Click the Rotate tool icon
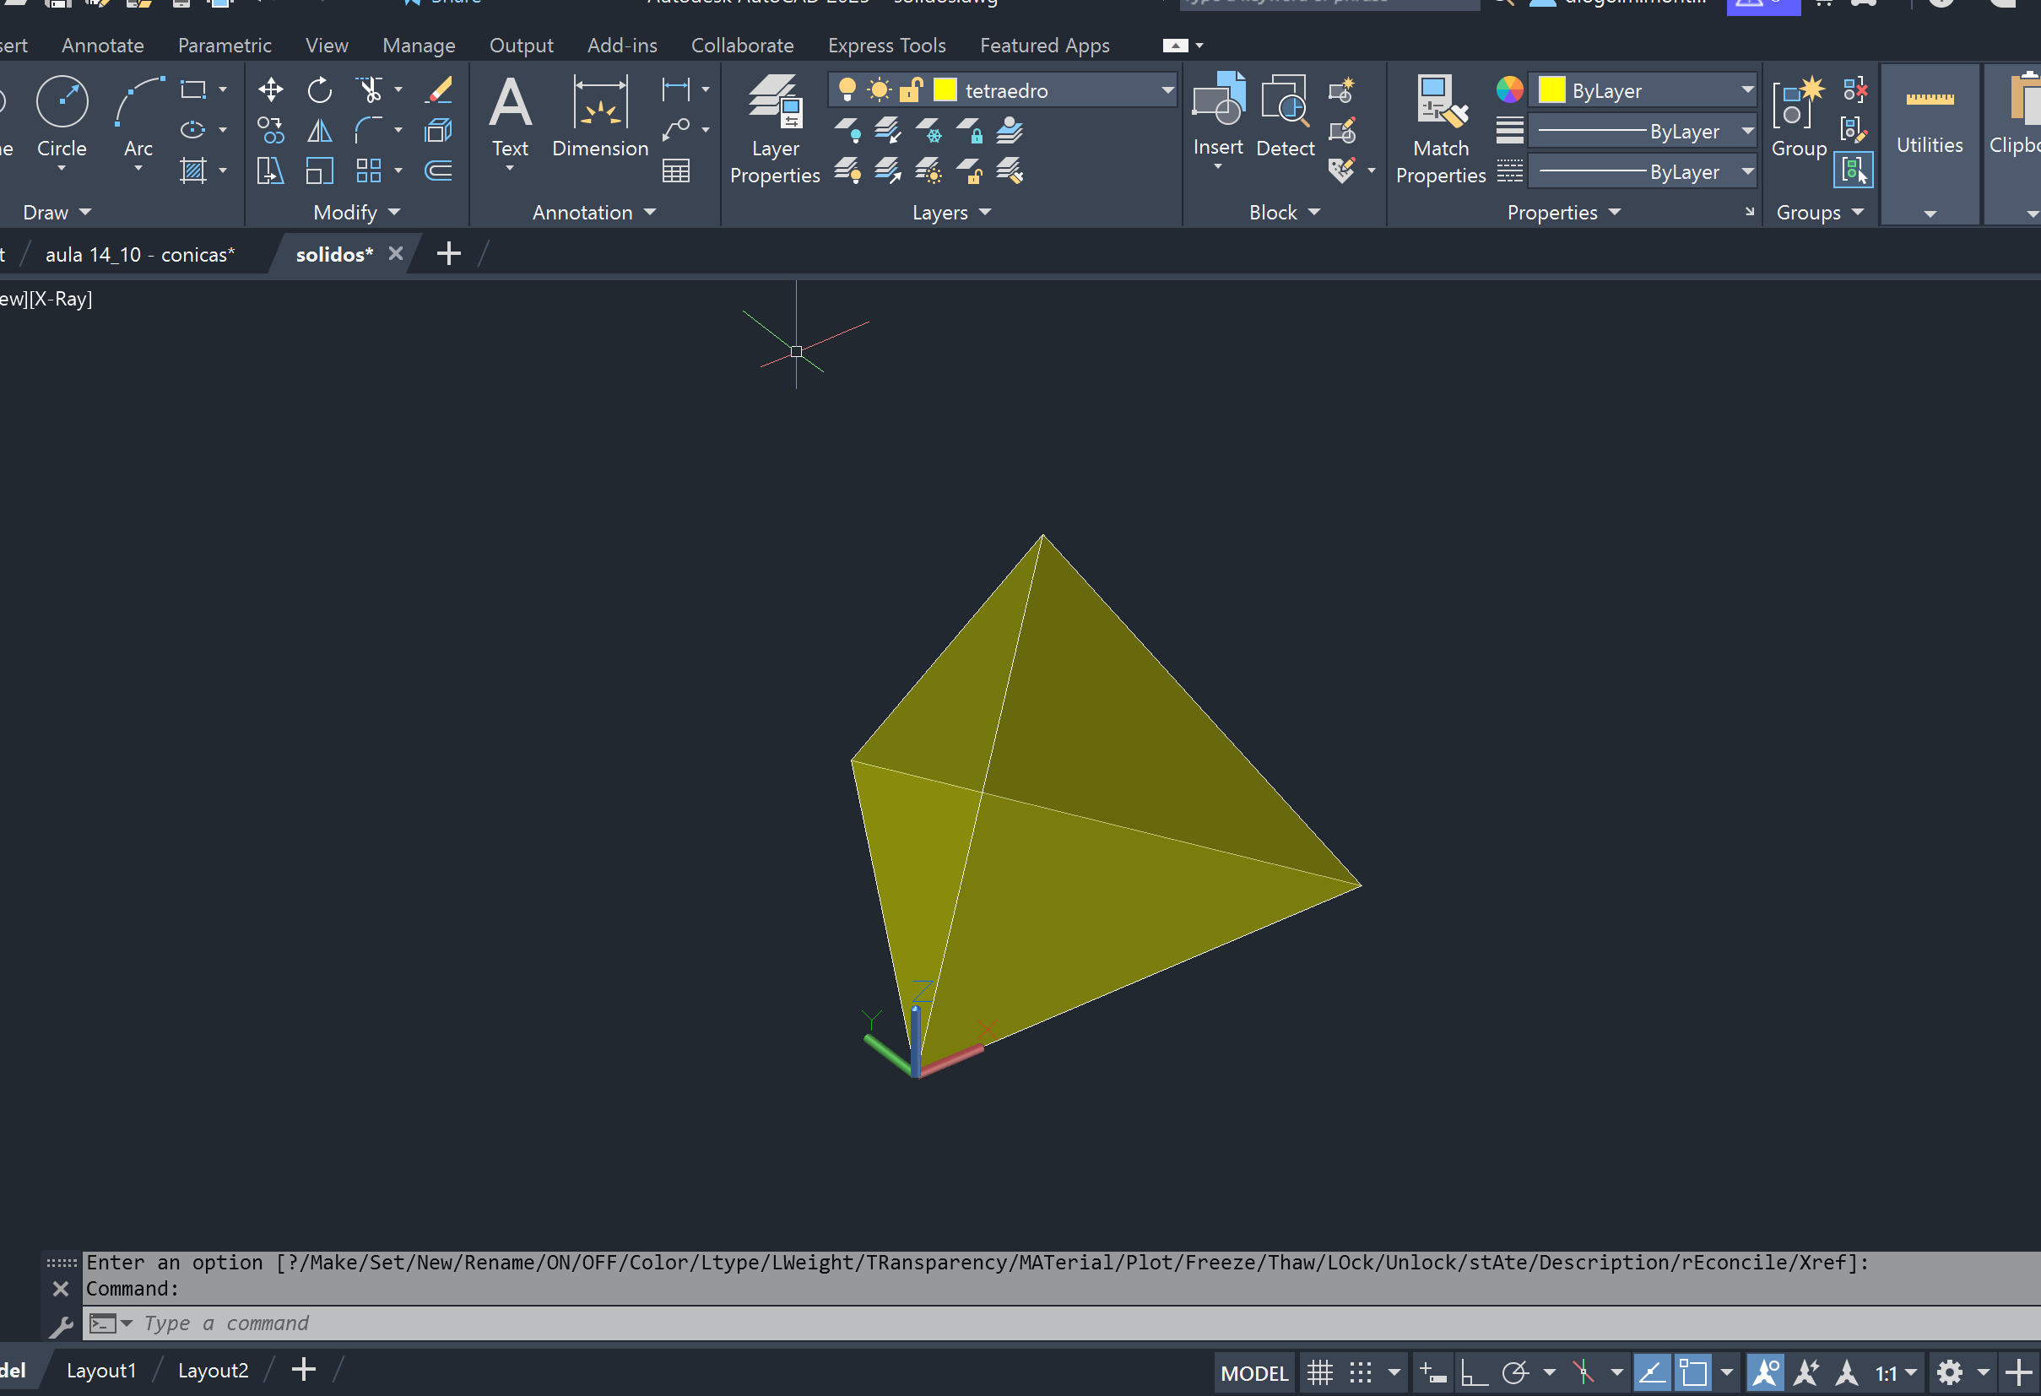Viewport: 2041px width, 1396px height. (320, 89)
